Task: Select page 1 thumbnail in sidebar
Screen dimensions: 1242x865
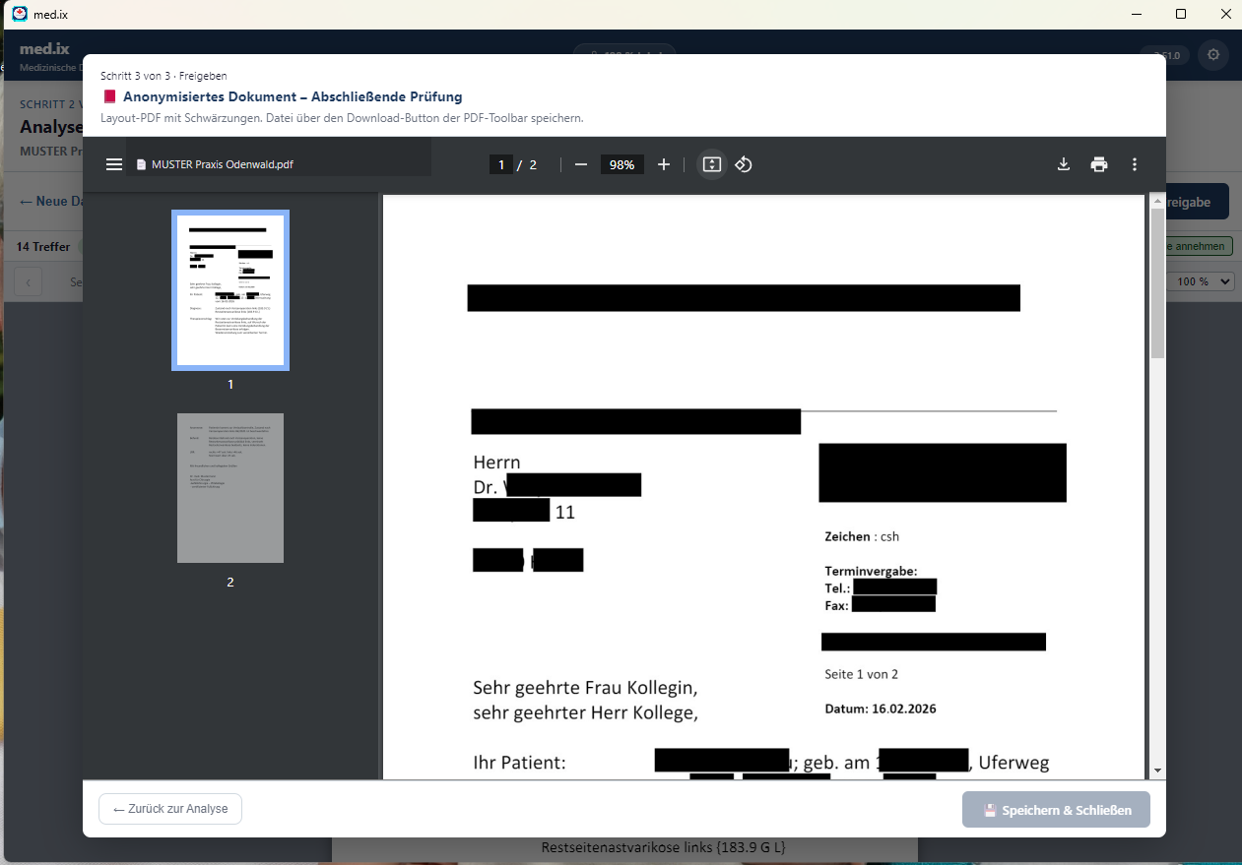Action: coord(230,289)
